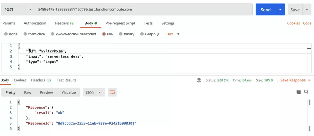The height and width of the screenshot is (136, 314).
Task: Open the Send options dropdown arrow
Action: click(280, 10)
